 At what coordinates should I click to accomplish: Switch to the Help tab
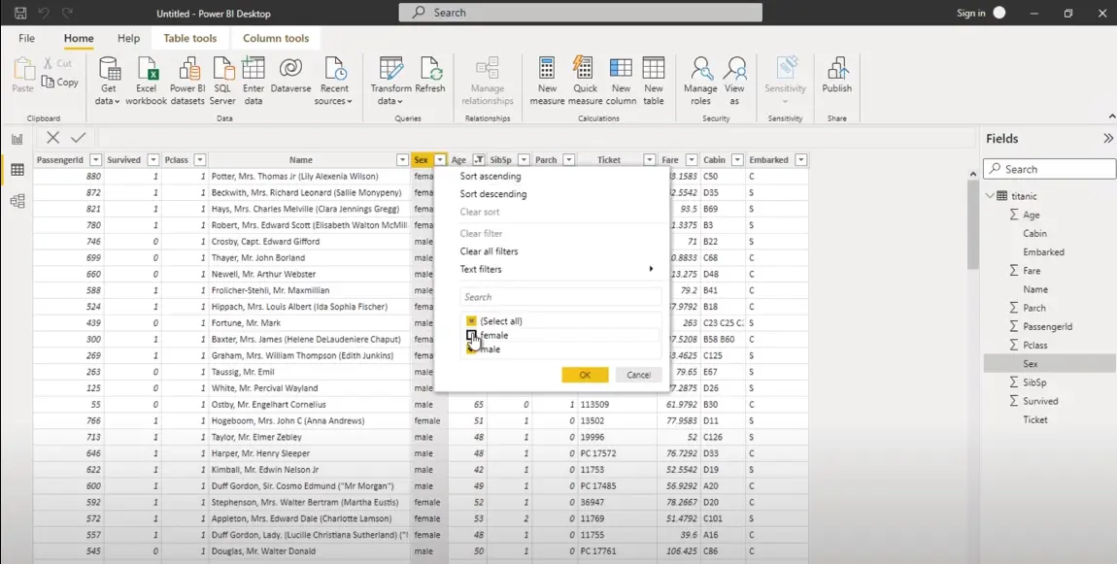click(x=128, y=39)
